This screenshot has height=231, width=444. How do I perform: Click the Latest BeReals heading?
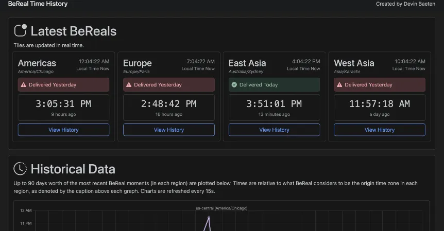point(74,31)
